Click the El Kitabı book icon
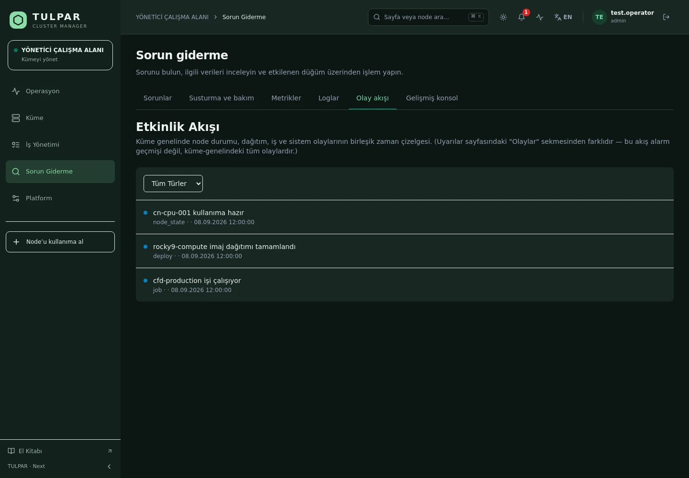The height and width of the screenshot is (478, 689). click(x=11, y=451)
